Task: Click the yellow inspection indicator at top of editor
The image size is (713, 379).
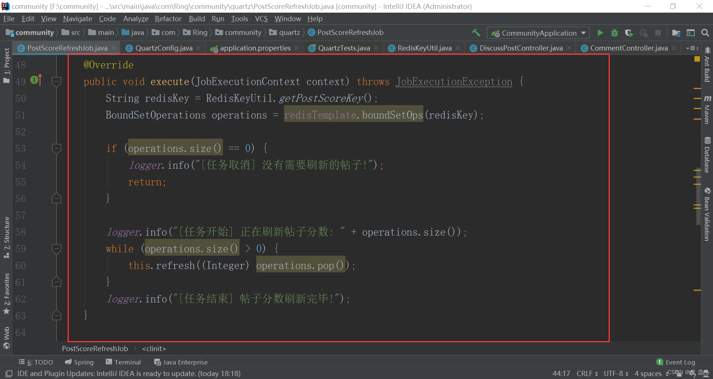Action: pyautogui.click(x=697, y=59)
